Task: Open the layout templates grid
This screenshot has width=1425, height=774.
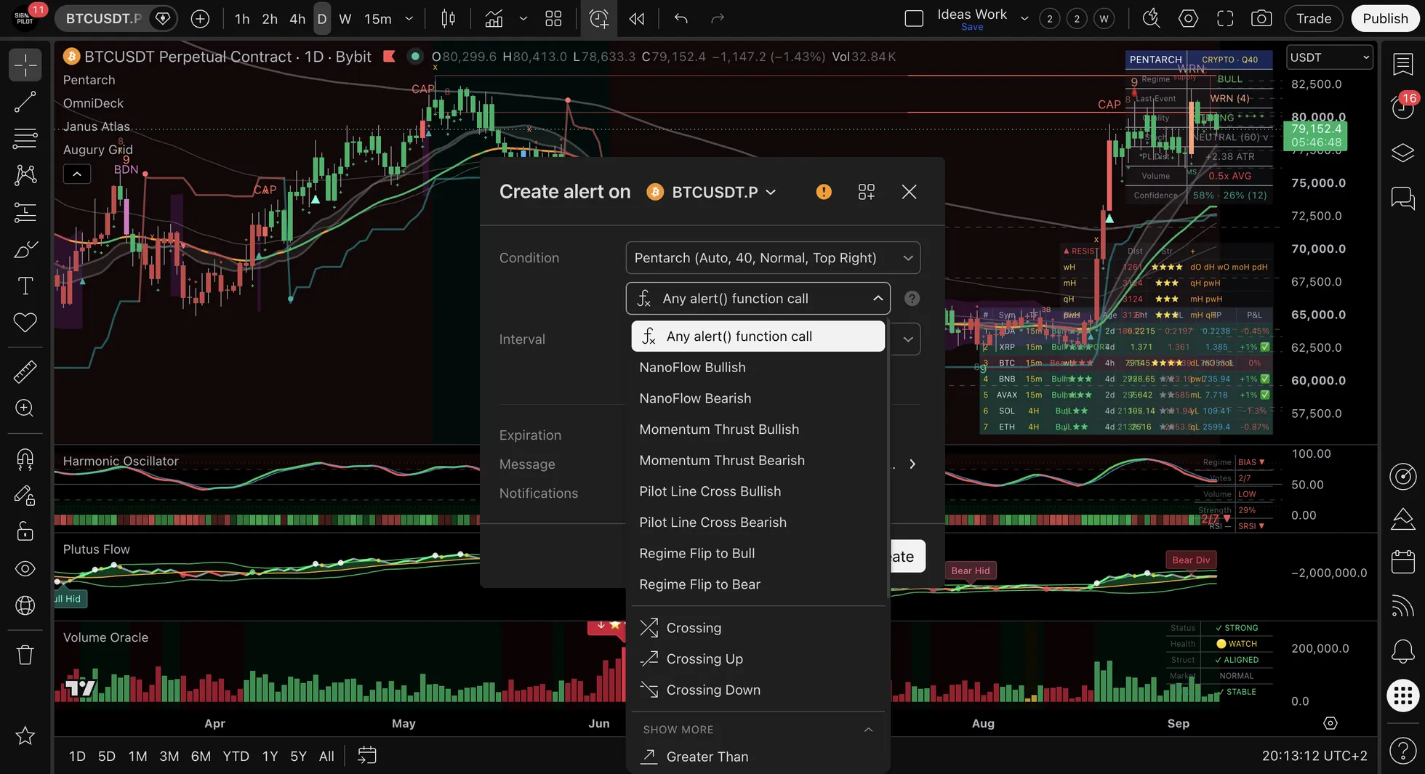Action: click(553, 19)
